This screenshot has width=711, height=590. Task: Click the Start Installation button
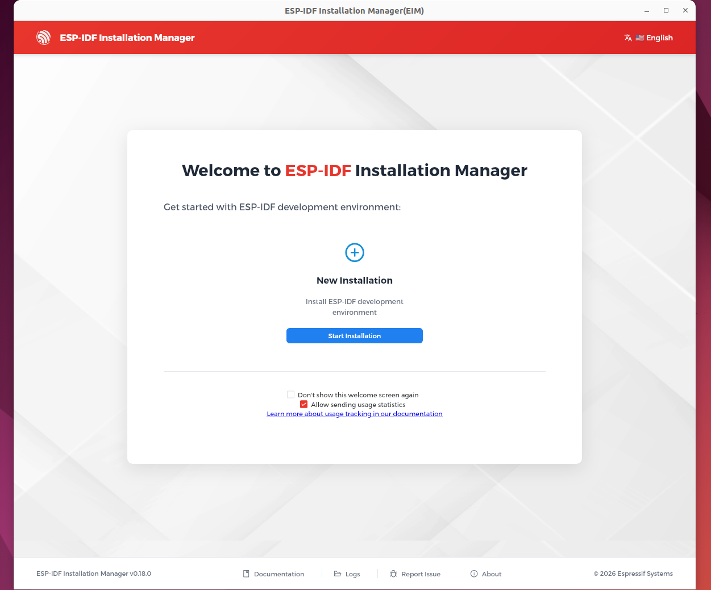[355, 336]
